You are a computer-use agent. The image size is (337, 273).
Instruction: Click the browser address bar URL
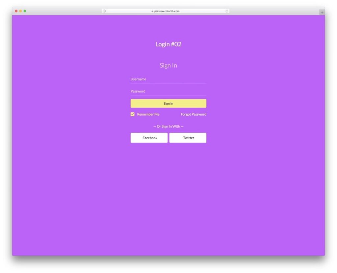point(166,11)
